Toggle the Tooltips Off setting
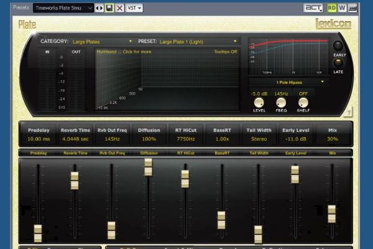The image size is (373, 249). coord(225,52)
